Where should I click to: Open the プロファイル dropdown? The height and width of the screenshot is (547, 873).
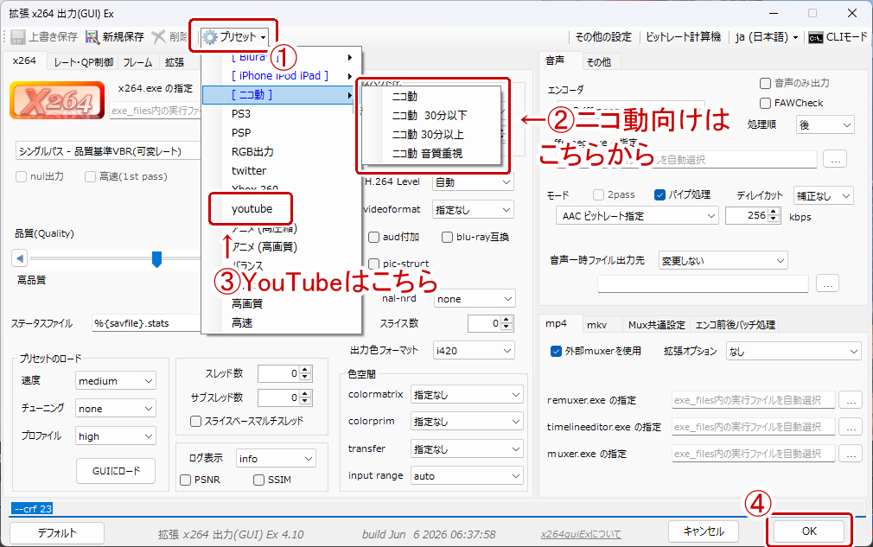tap(115, 436)
